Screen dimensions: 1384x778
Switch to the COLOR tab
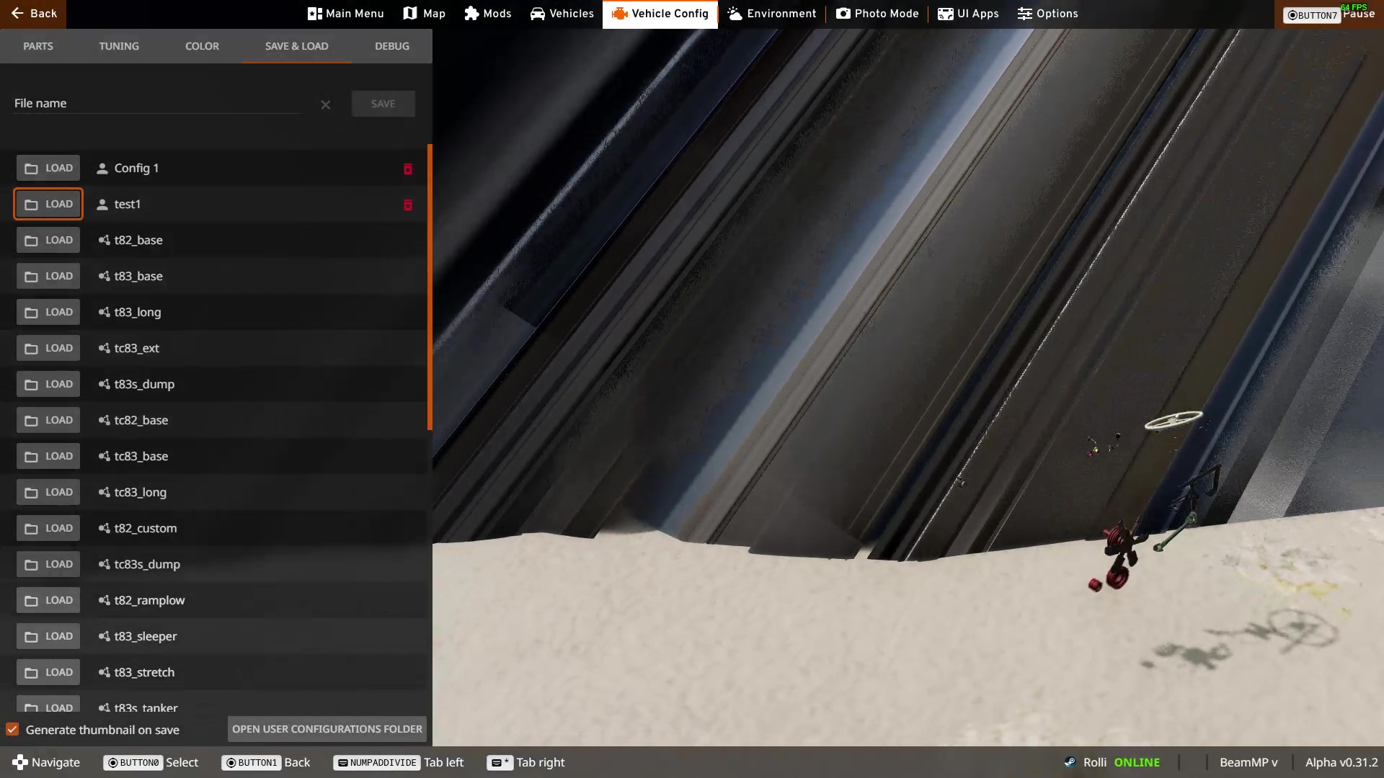(202, 46)
